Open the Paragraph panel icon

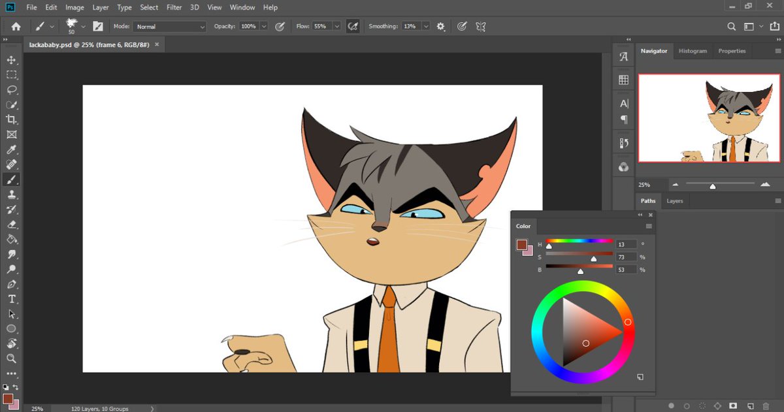[624, 119]
